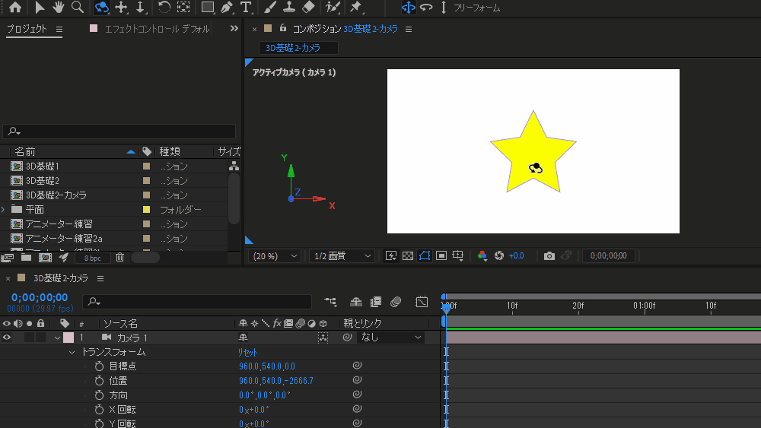Click the composition mini-flowchart icon in timeline
The width and height of the screenshot is (761, 428).
click(x=330, y=302)
